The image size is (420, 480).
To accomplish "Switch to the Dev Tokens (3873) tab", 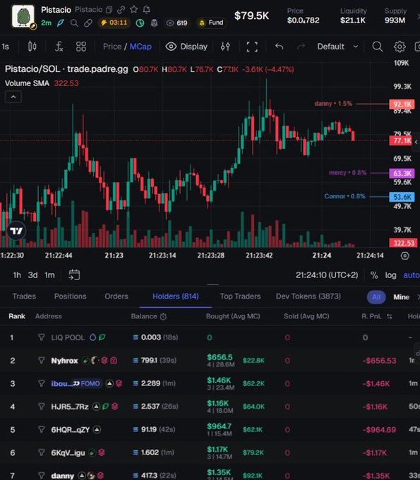I will [x=308, y=296].
